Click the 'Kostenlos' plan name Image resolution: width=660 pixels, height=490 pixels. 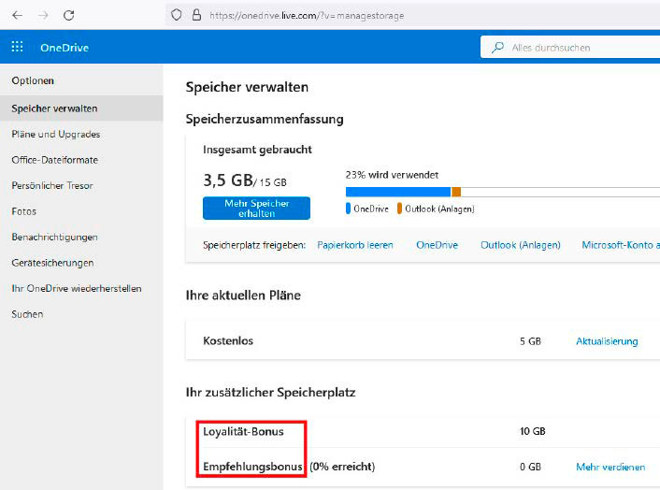(x=228, y=341)
